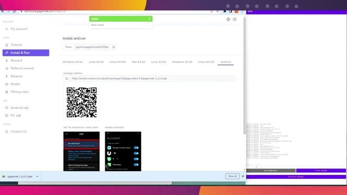Copy the package address with copy icon

[67, 79]
